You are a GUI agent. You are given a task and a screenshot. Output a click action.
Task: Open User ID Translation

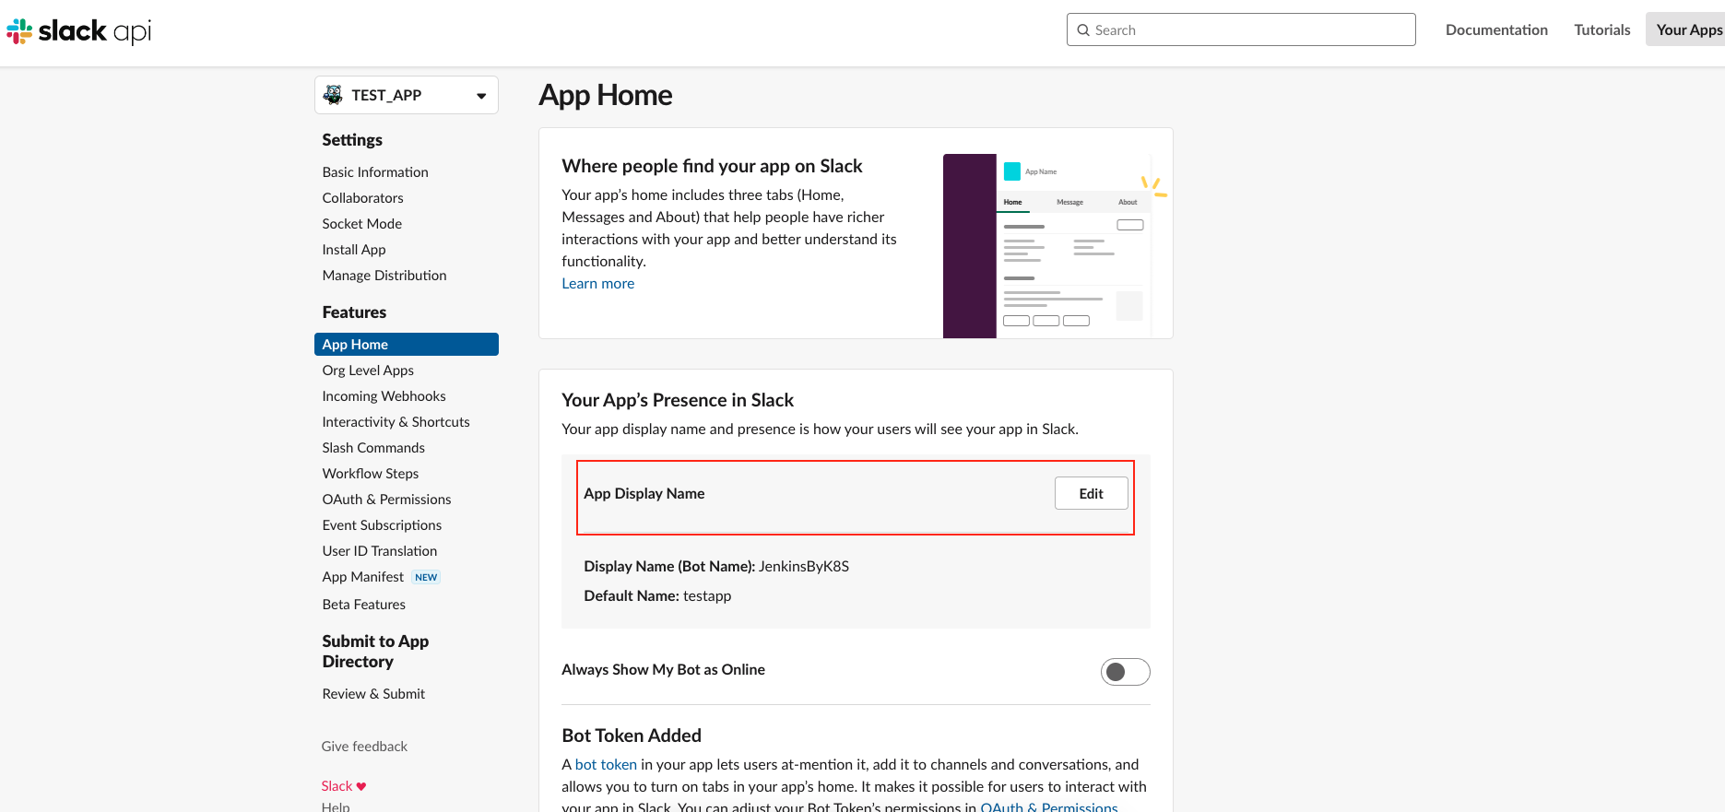tap(380, 551)
